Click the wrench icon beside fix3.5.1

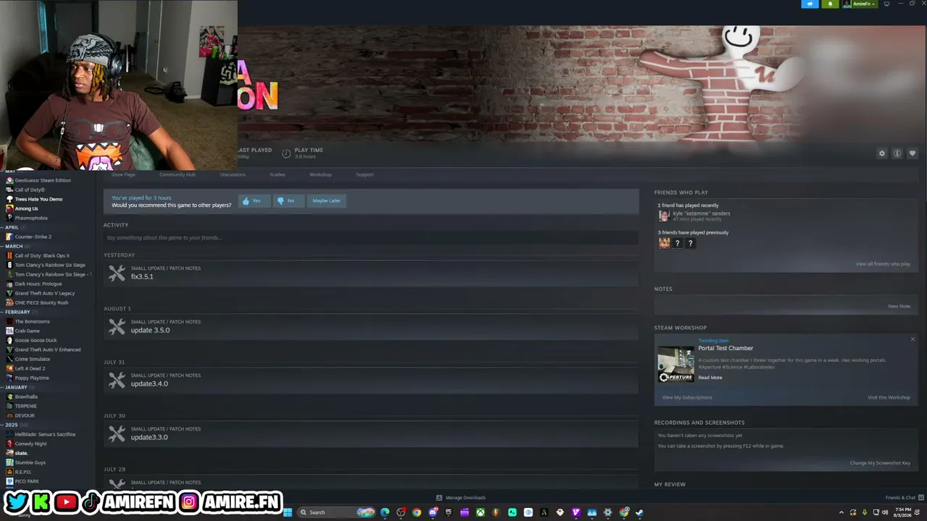(x=117, y=274)
